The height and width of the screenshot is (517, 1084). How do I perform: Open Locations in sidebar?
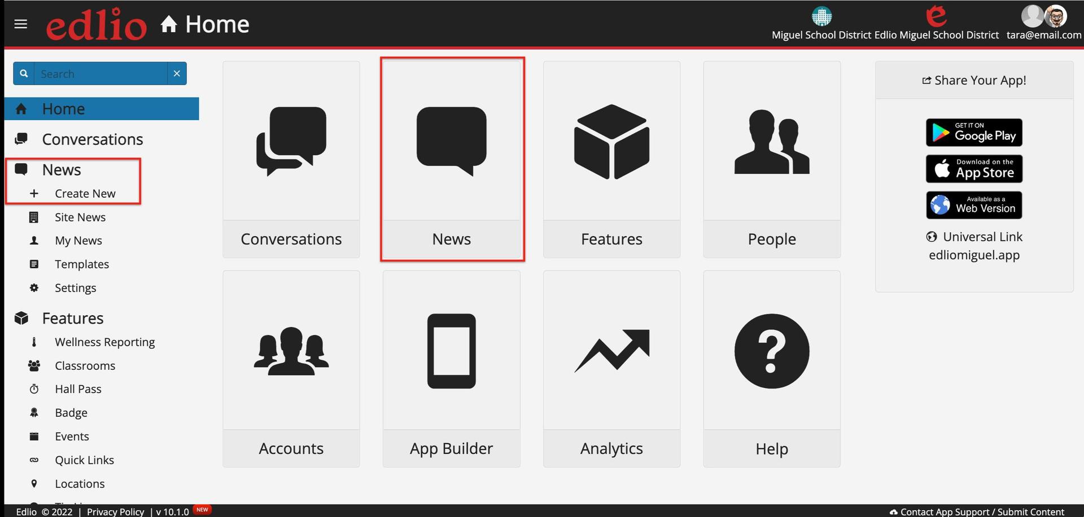click(x=80, y=484)
